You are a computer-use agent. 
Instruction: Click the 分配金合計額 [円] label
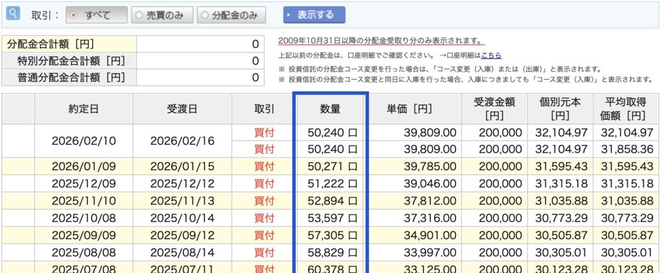[51, 44]
